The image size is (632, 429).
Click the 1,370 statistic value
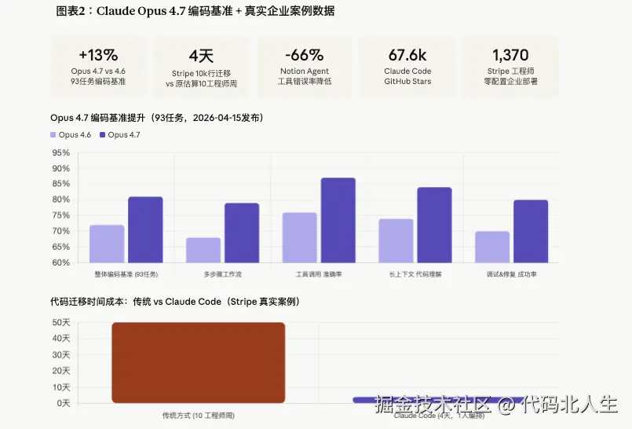pos(510,55)
